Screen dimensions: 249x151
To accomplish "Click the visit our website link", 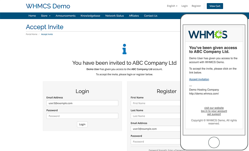I will [214, 108].
